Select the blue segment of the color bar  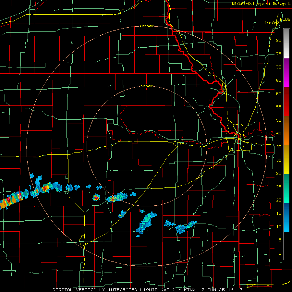point(286,217)
